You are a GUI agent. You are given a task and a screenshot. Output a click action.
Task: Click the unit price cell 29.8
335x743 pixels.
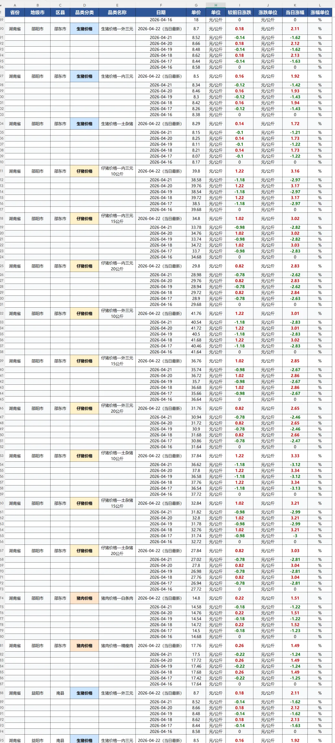(x=196, y=266)
